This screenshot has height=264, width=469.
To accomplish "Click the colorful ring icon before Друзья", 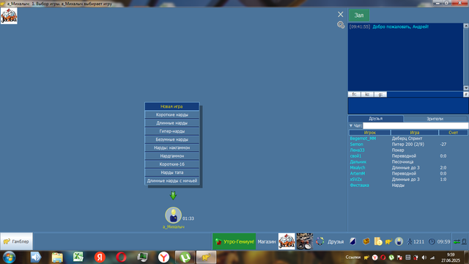I will (320, 241).
